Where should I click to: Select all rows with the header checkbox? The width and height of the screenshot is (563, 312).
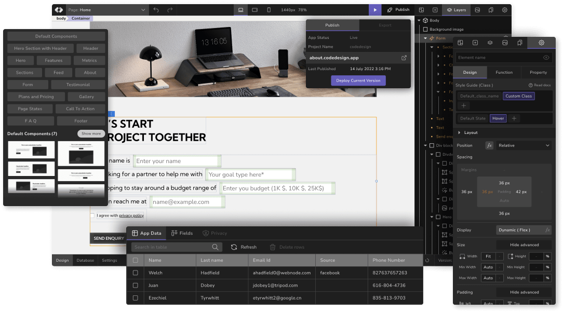(136, 260)
